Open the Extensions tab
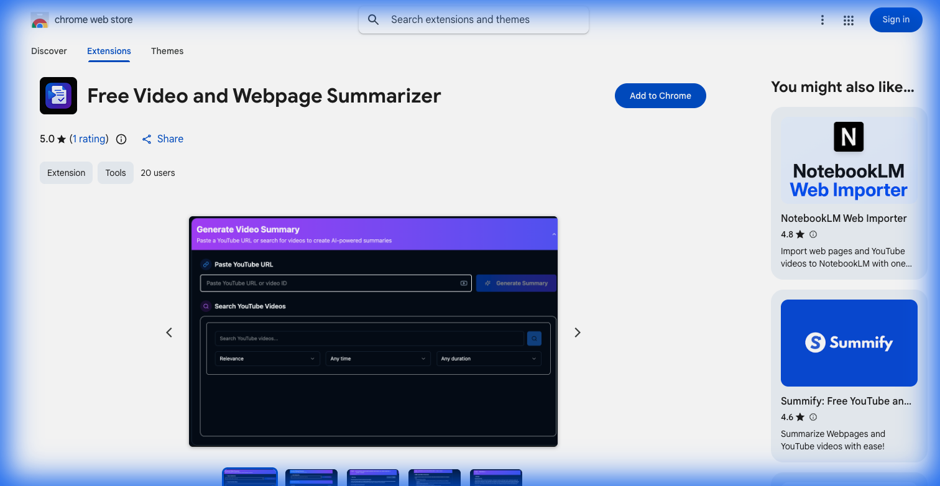The image size is (940, 486). coord(109,51)
